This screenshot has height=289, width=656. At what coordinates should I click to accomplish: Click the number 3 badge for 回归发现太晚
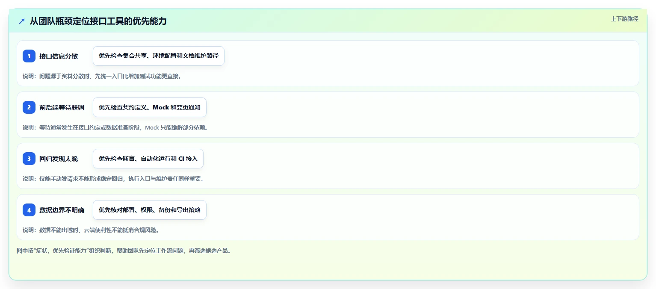tap(29, 159)
